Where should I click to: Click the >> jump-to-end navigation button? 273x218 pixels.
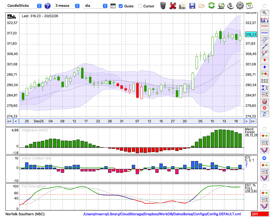point(253,121)
